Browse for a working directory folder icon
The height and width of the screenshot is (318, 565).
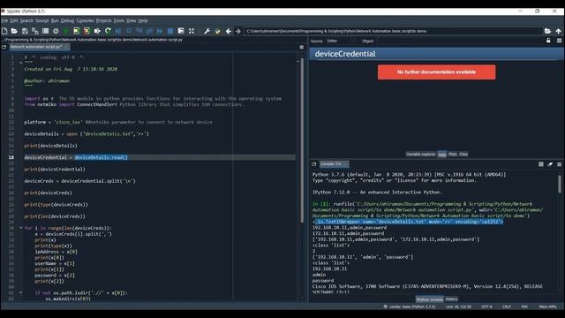click(x=547, y=31)
